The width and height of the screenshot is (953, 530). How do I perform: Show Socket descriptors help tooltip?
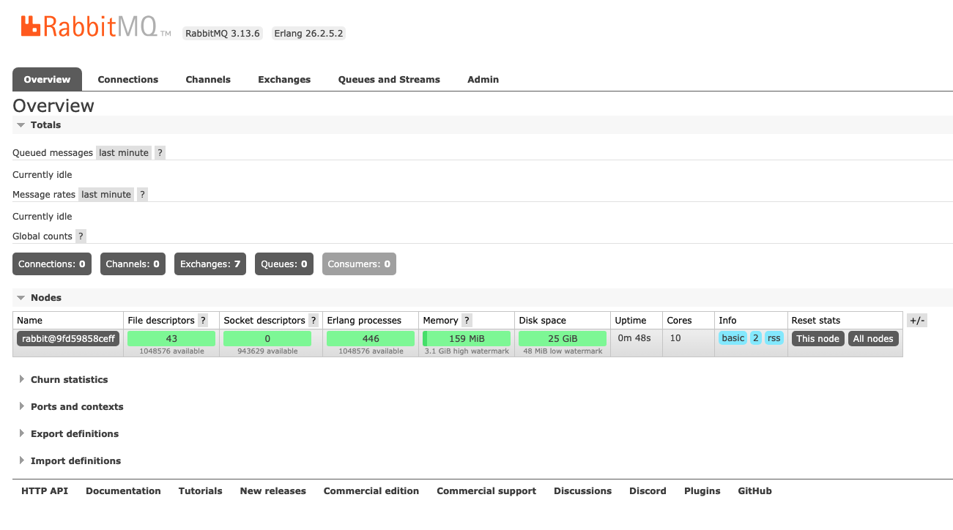pos(314,321)
